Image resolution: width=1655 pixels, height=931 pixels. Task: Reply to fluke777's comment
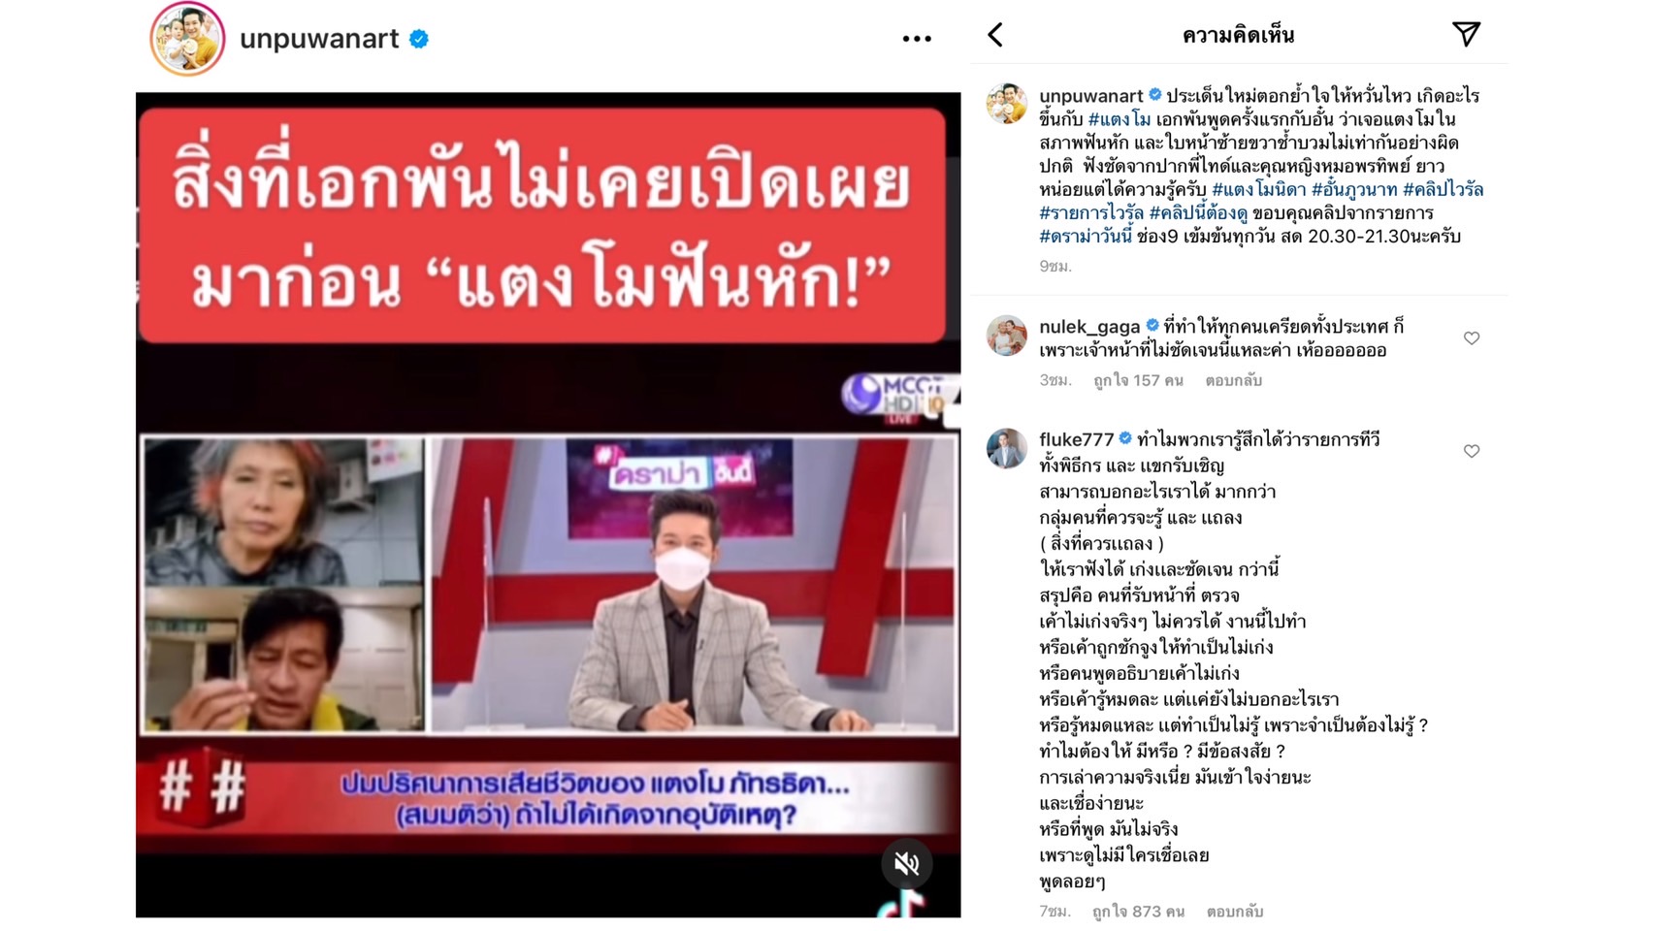tap(1234, 912)
